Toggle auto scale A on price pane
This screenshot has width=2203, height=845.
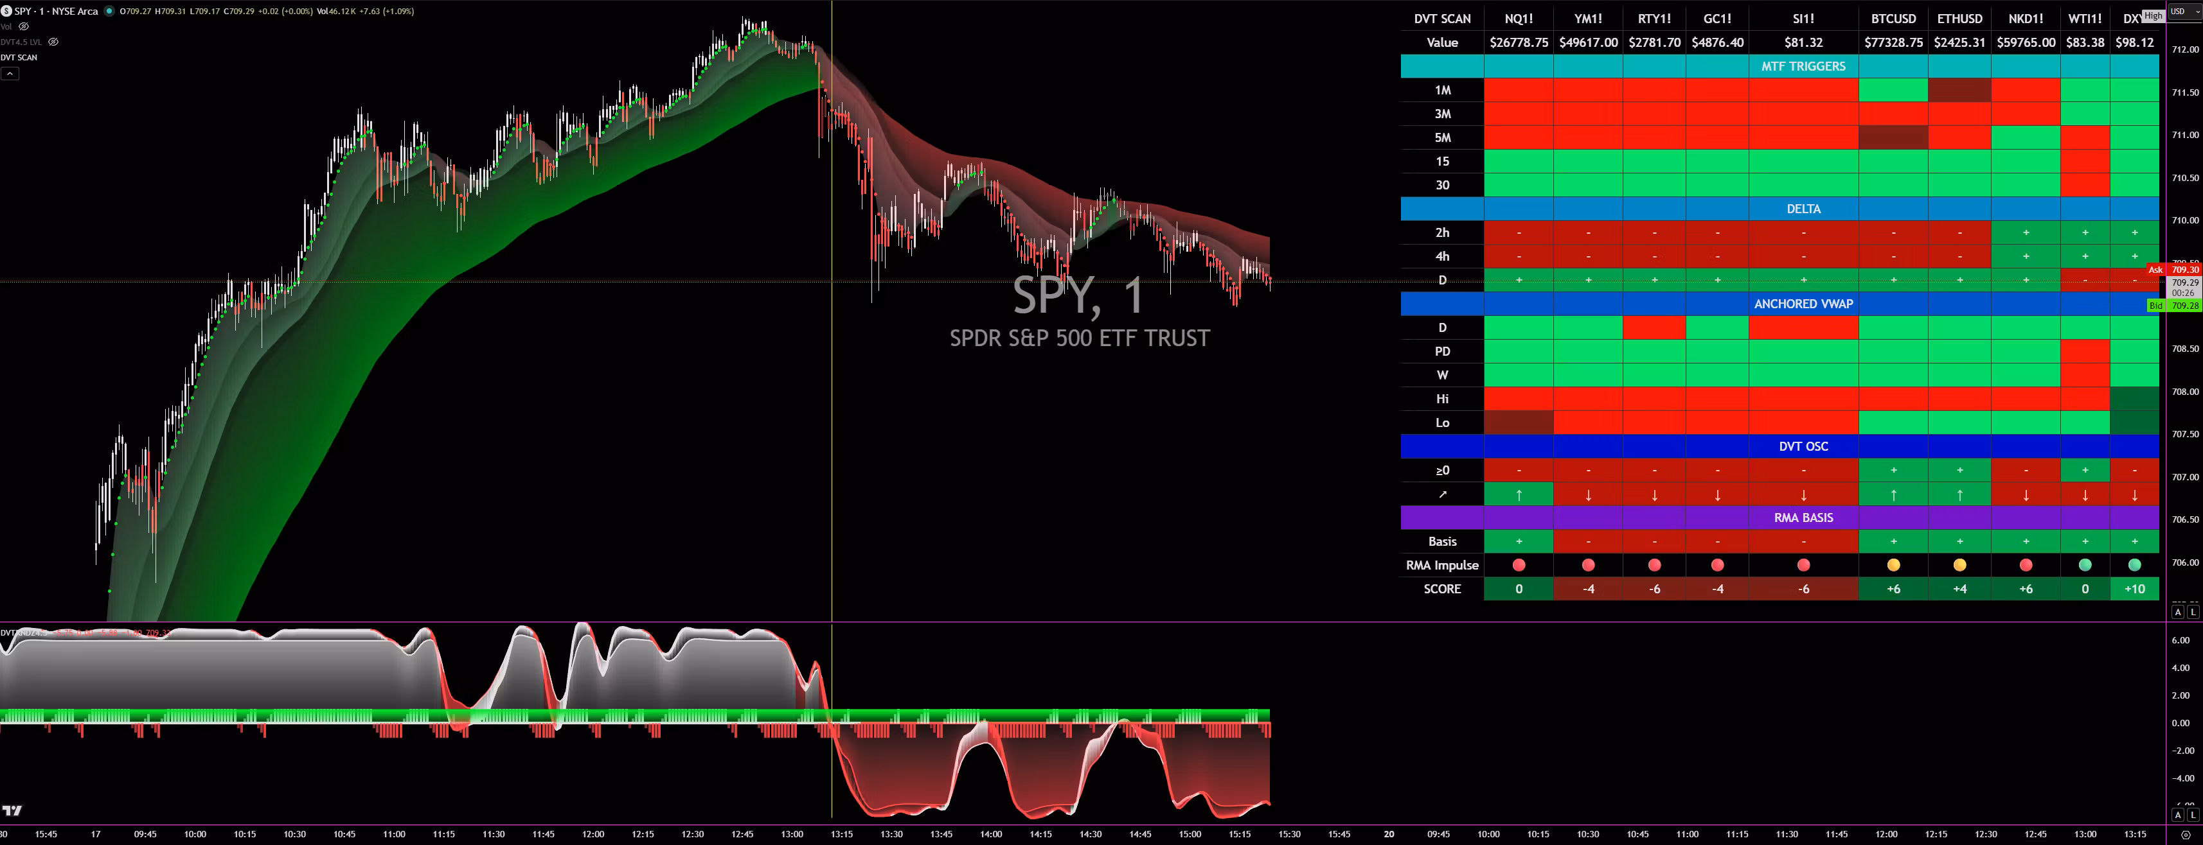pos(2178,612)
